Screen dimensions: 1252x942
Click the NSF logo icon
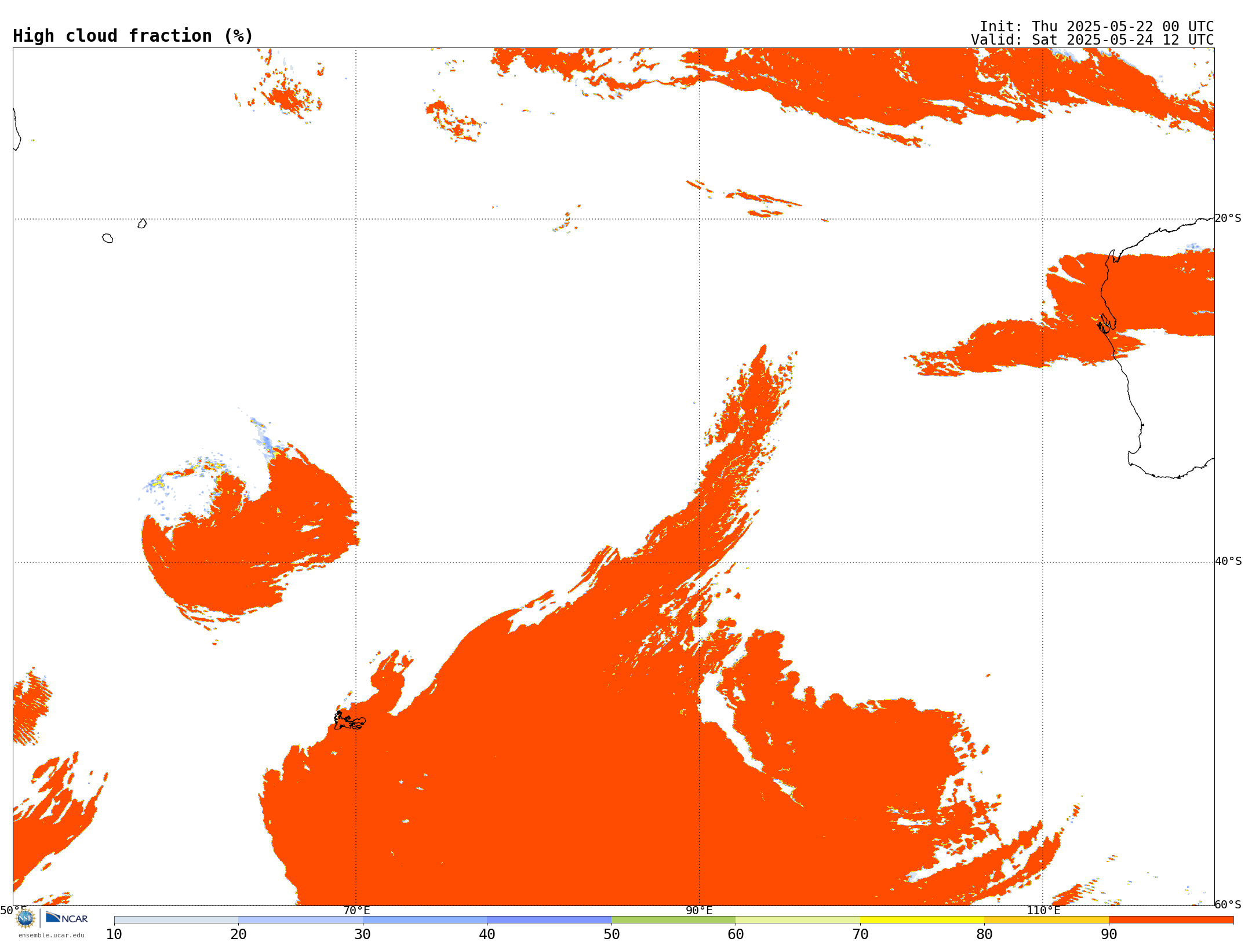(x=26, y=918)
